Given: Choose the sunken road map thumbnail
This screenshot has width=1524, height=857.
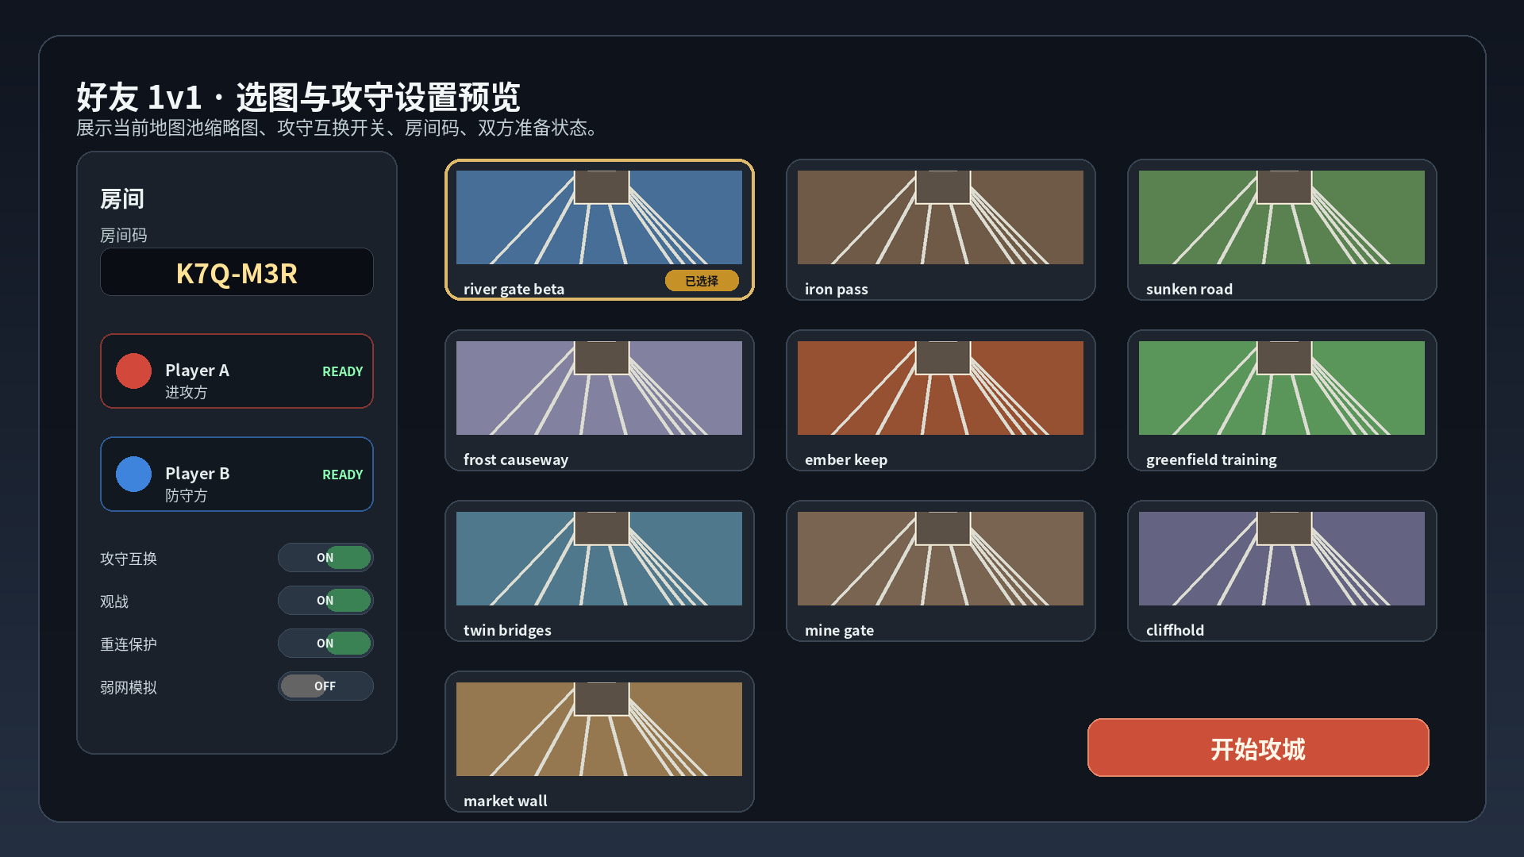Looking at the screenshot, I should [1282, 217].
